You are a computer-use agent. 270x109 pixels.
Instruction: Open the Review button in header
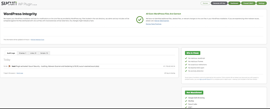205,3
